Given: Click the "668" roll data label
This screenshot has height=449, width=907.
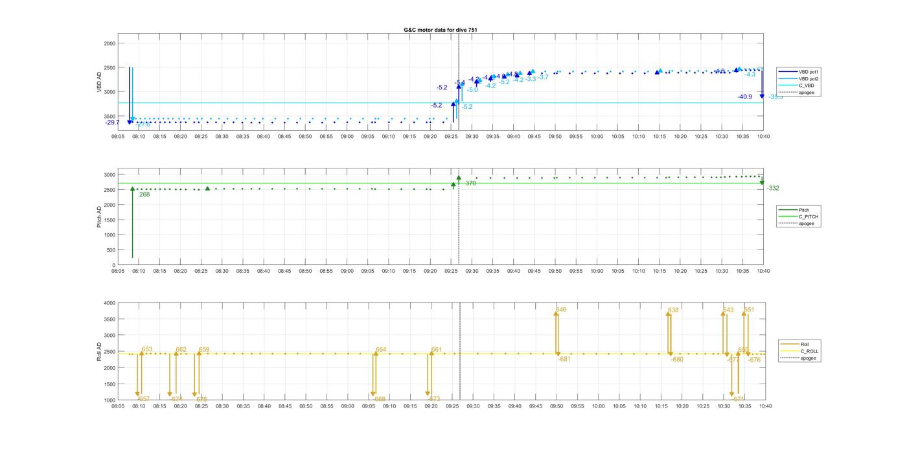Looking at the screenshot, I should coord(380,399).
